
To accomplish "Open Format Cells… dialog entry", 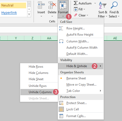I will click(81, 116).
